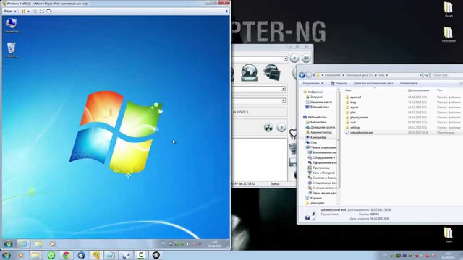Open the host Windows Start menu
The width and height of the screenshot is (463, 260).
[x=6, y=255]
